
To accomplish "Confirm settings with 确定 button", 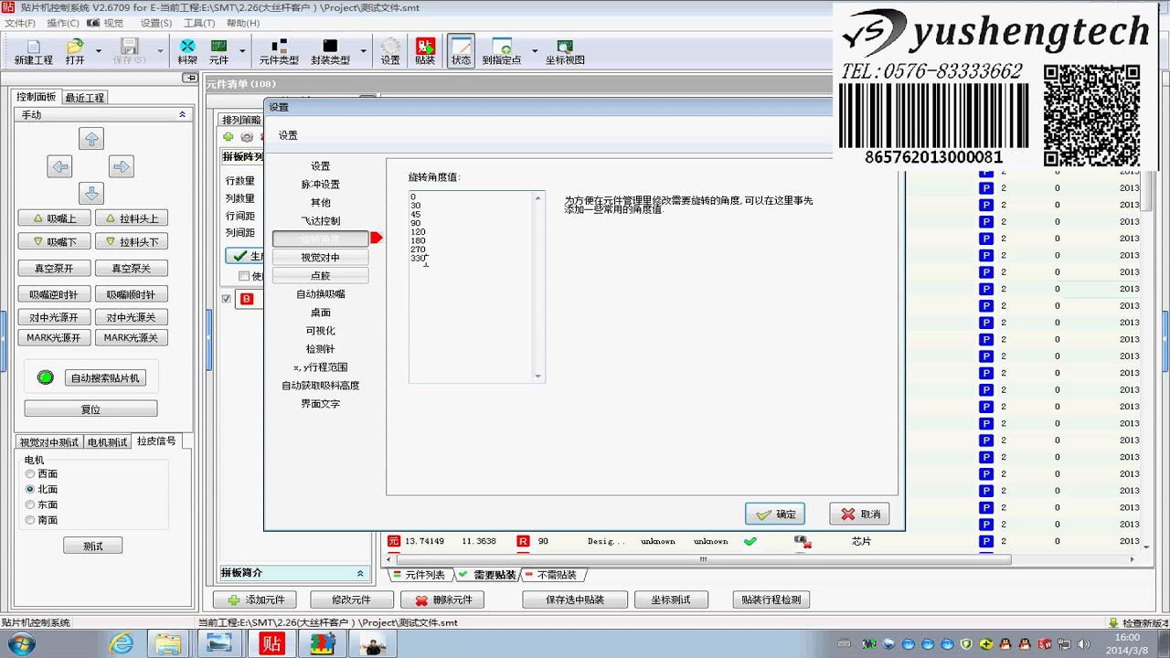I will click(775, 515).
